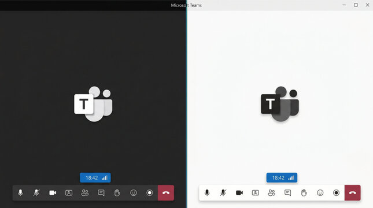Close the Microsoft Teams window
373x208 pixels.
[x=367, y=5]
